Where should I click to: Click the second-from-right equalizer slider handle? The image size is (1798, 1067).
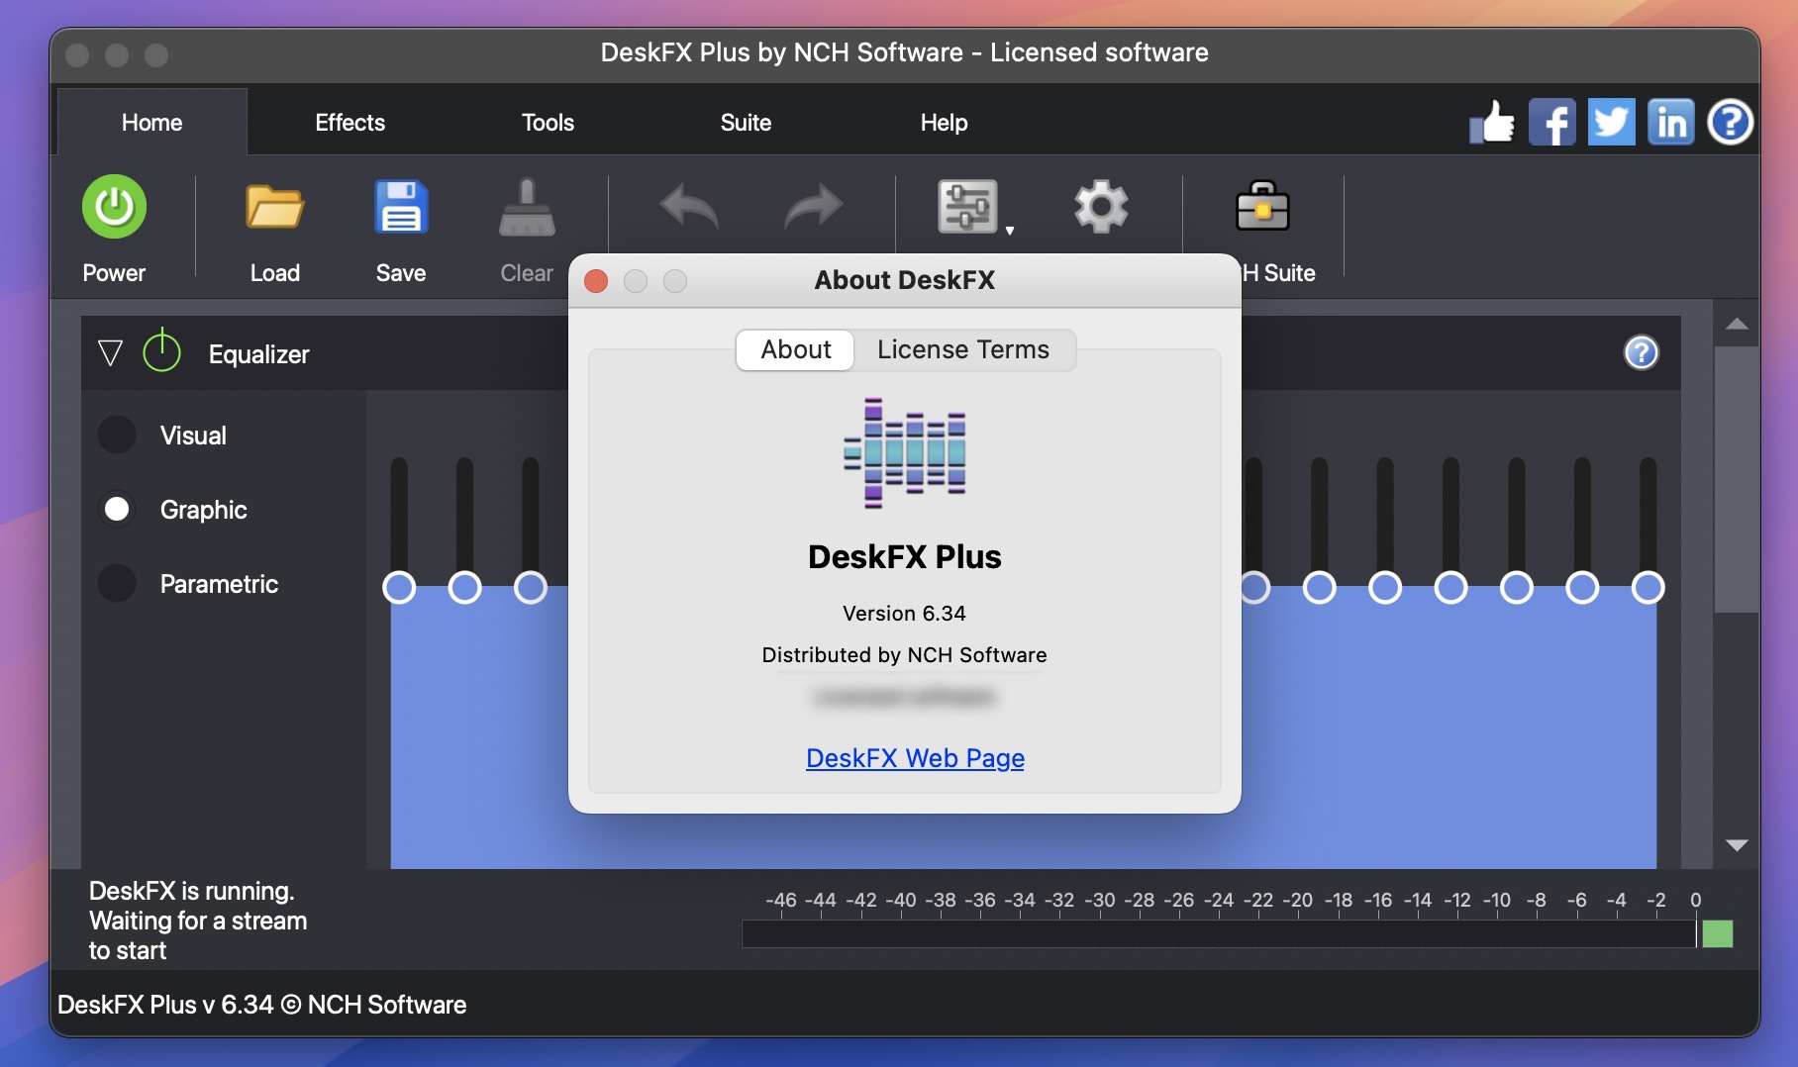pos(1582,588)
